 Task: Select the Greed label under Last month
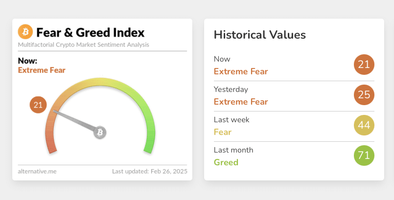226,162
